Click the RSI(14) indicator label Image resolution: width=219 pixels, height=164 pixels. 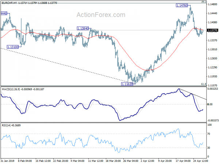[6, 125]
